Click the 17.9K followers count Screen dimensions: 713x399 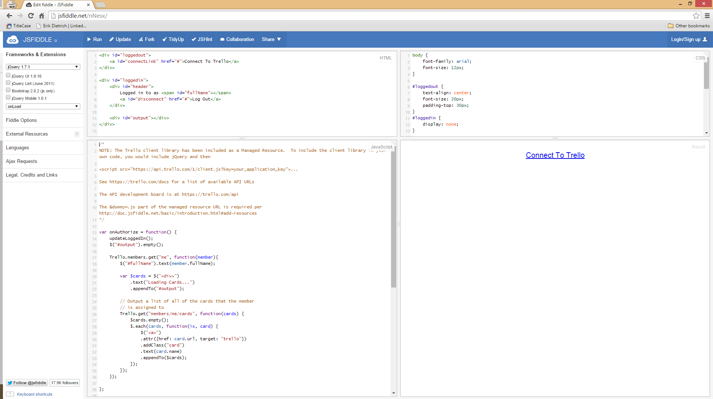65,383
